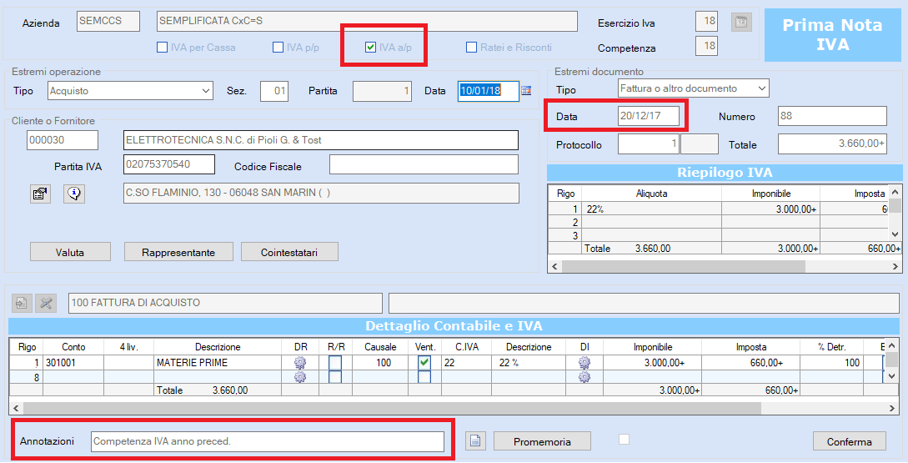Click supplier code field 000030
The width and height of the screenshot is (908, 463).
63,140
